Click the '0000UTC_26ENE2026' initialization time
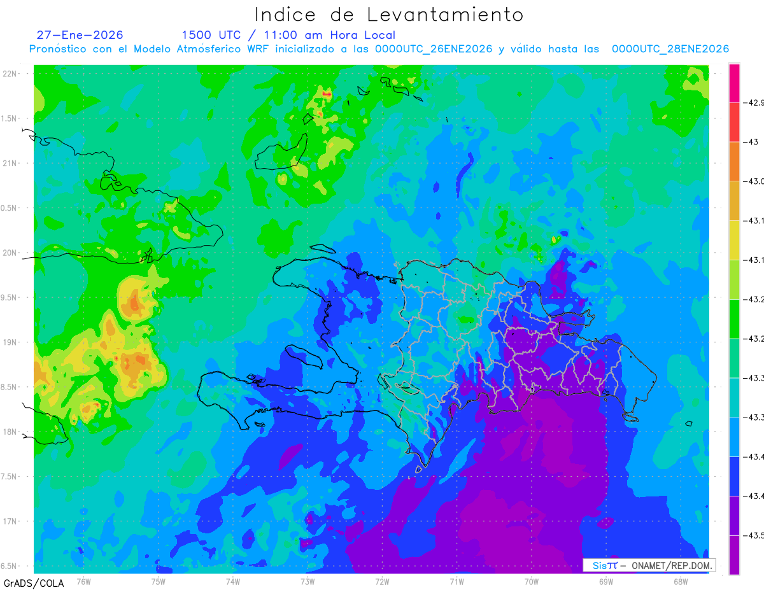This screenshot has width=764, height=590. tap(434, 49)
